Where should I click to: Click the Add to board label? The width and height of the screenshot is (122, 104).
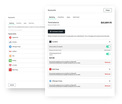[107, 50]
